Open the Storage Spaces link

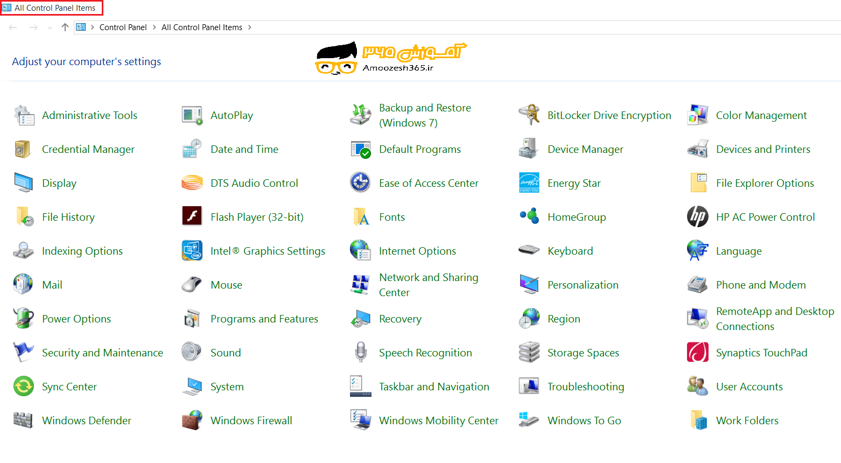(583, 353)
